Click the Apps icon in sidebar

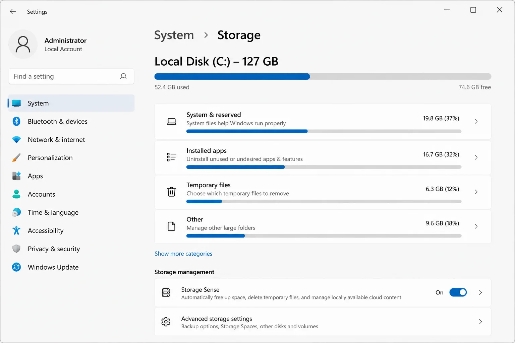click(16, 176)
